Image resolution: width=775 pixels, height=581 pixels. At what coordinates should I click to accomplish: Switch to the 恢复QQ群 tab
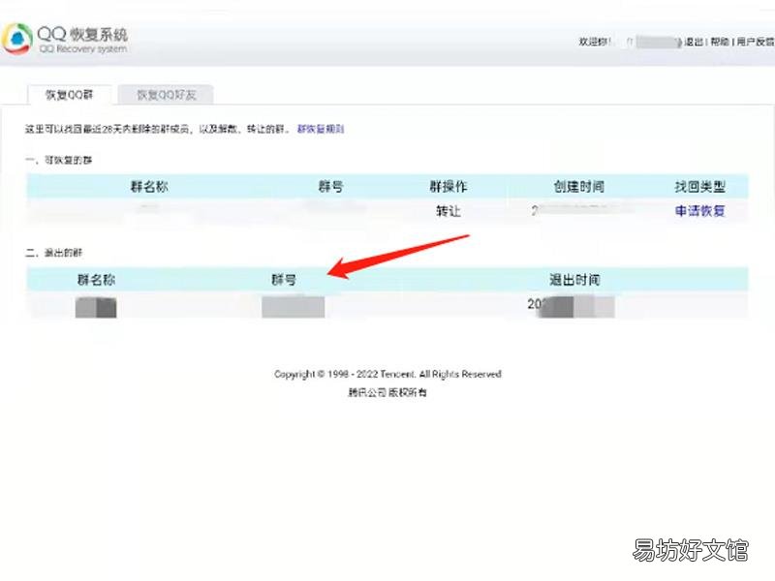point(69,94)
